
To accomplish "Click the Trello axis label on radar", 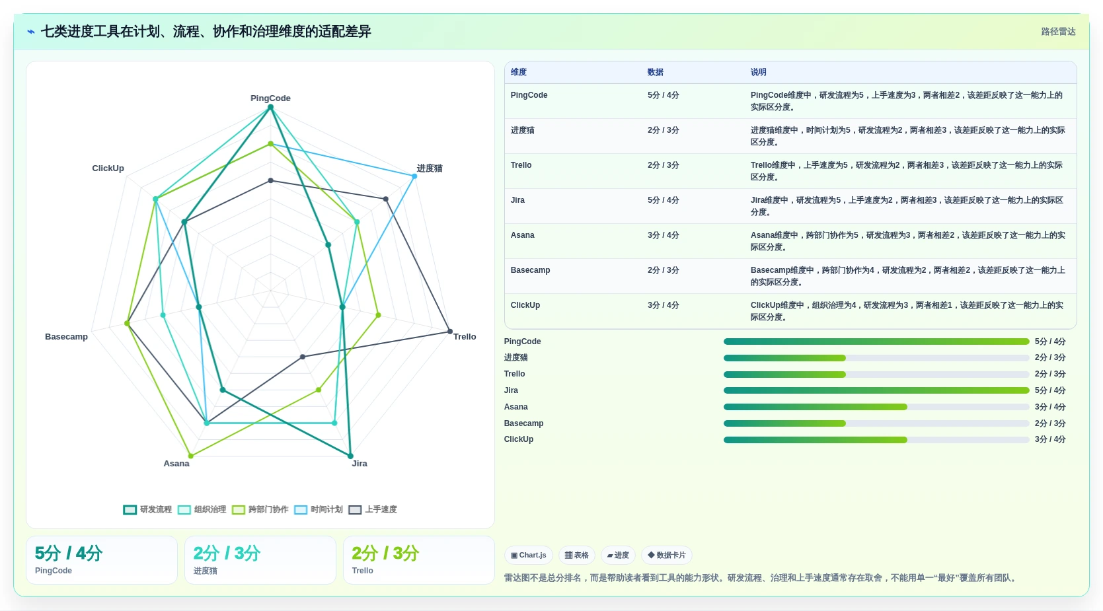I will coord(465,337).
